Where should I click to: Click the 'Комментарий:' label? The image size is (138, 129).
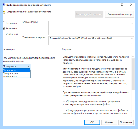point(30,22)
